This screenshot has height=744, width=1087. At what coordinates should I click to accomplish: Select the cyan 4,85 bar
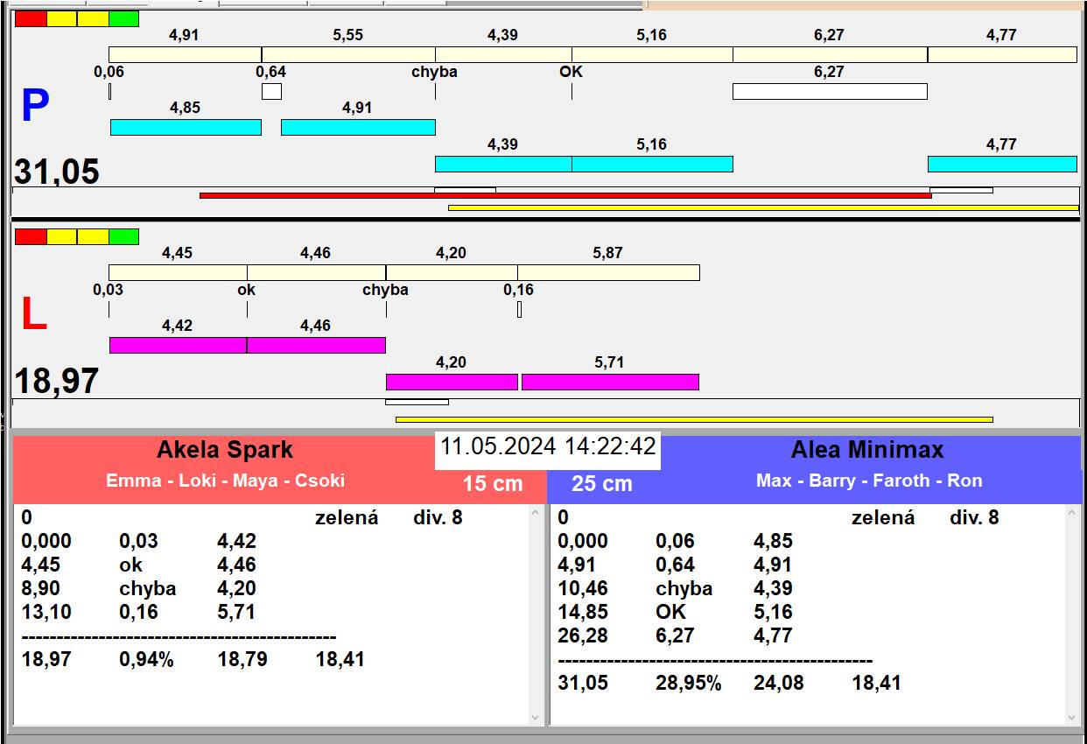(186, 127)
